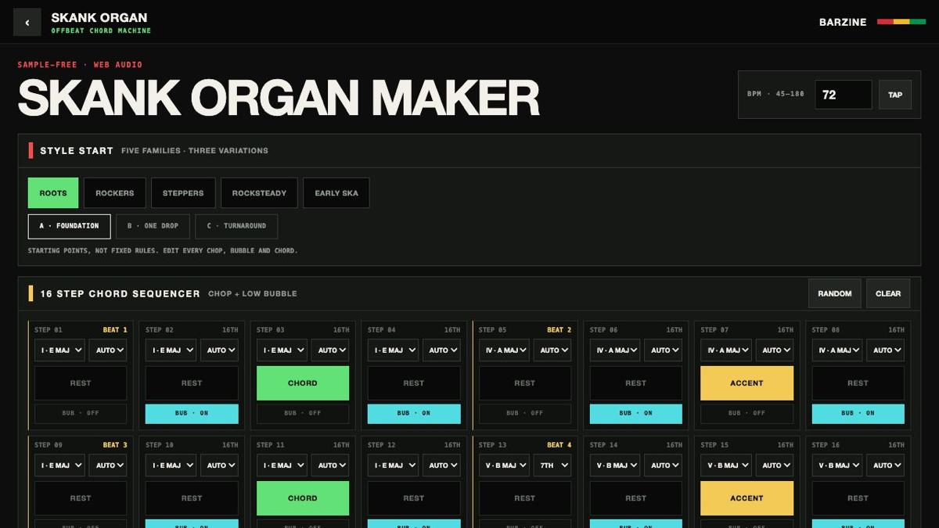Turn off the Step 08 bubble
The width and height of the screenshot is (939, 528).
coord(858,414)
